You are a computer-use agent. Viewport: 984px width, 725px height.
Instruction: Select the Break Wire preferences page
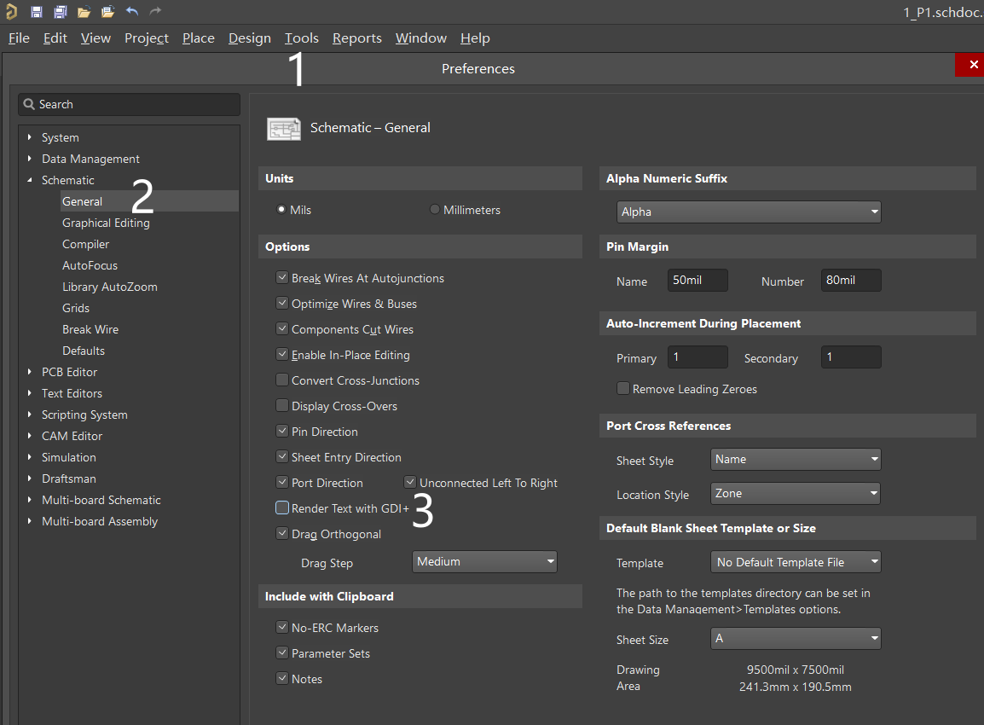pos(90,329)
